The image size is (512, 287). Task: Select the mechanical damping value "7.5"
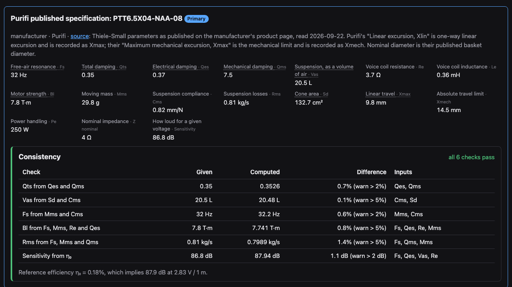(x=228, y=75)
